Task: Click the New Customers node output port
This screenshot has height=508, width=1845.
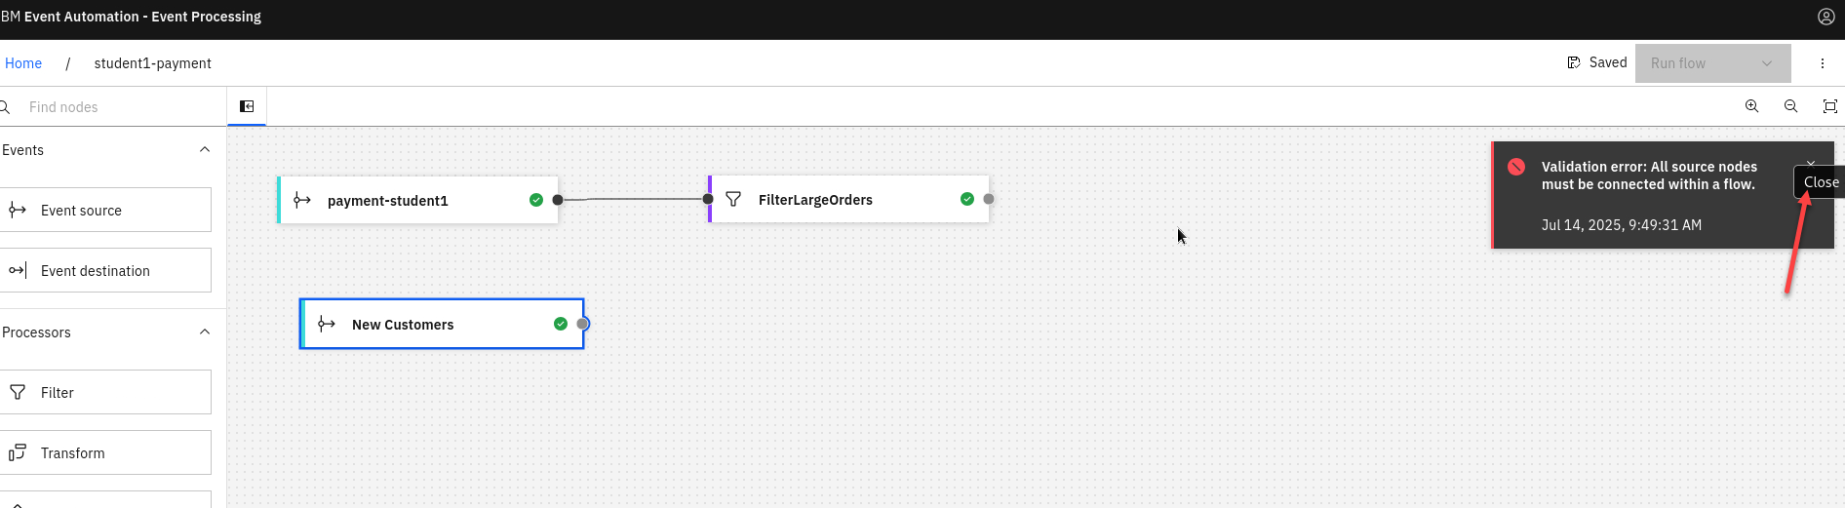Action: click(x=582, y=324)
